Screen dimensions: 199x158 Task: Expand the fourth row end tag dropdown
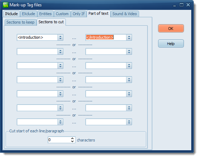point(129,80)
